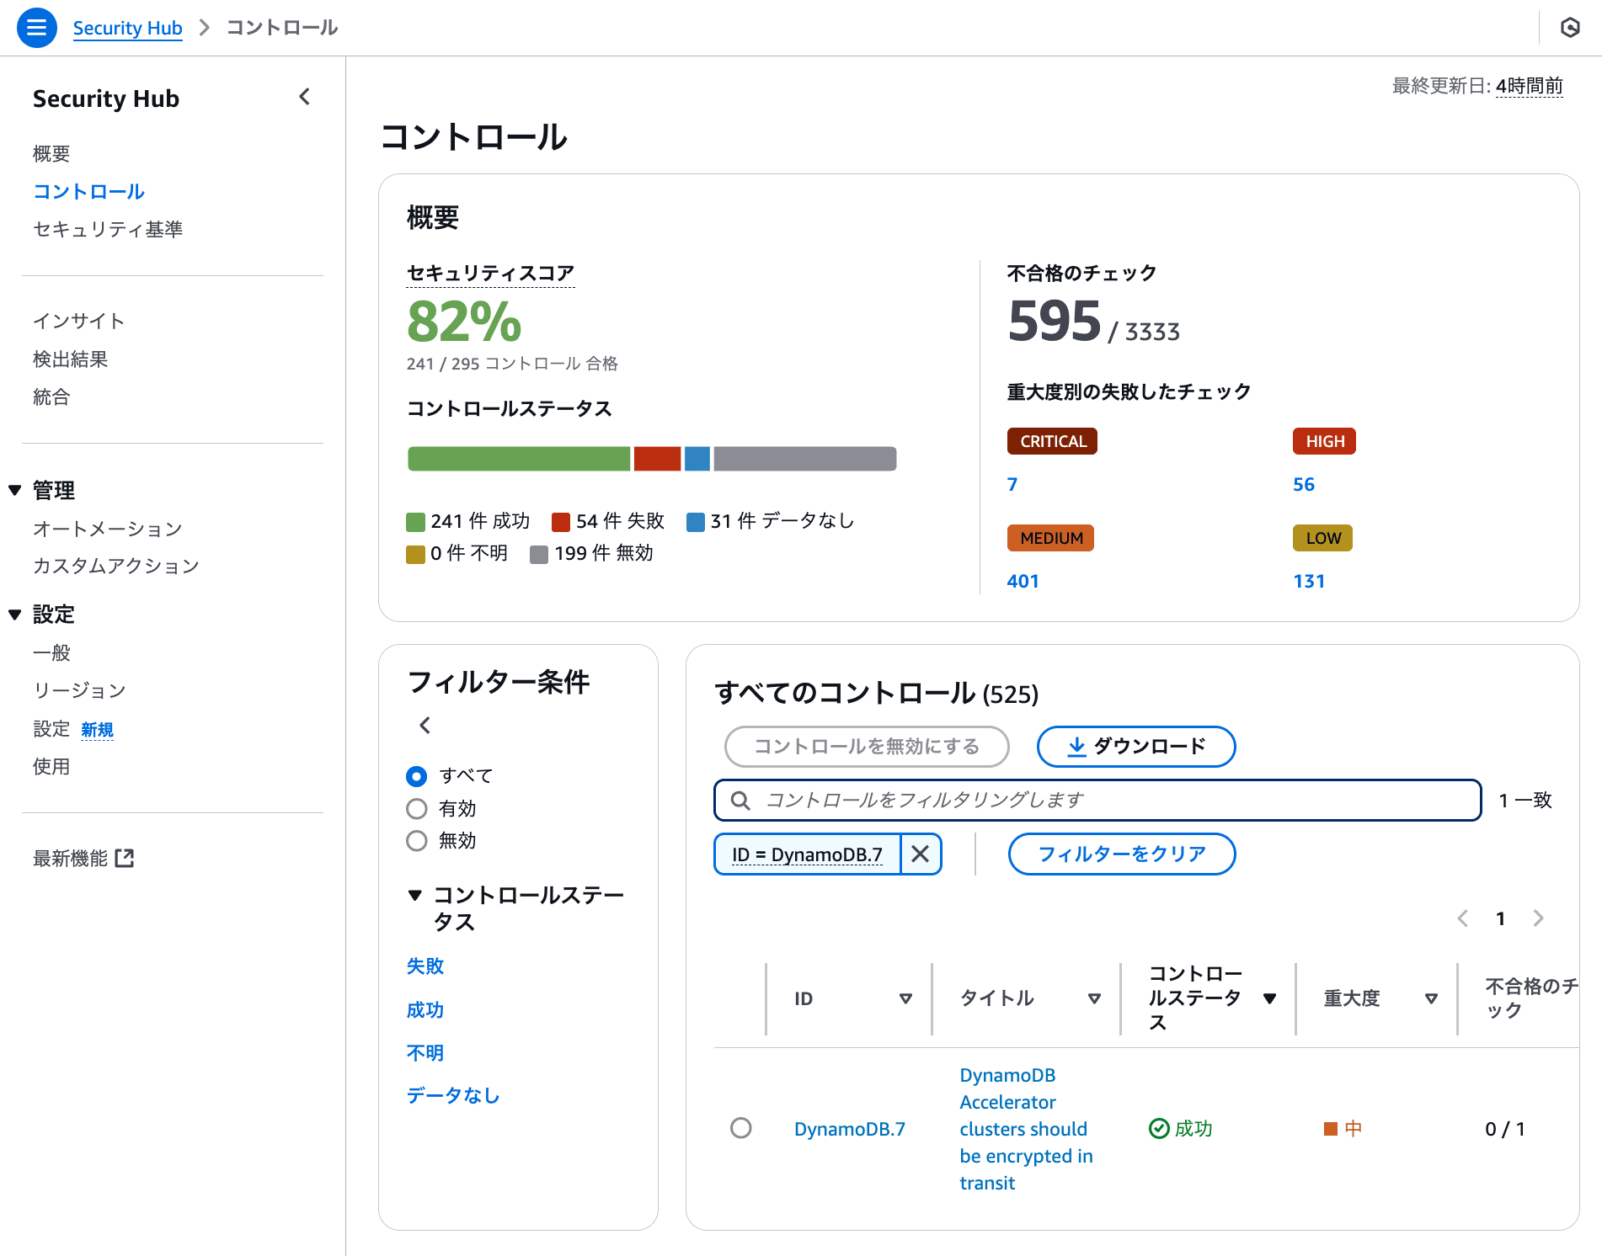Open インサイト in the sidebar

click(79, 321)
